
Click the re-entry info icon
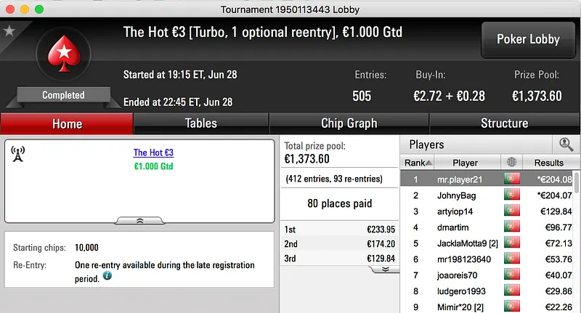[107, 276]
